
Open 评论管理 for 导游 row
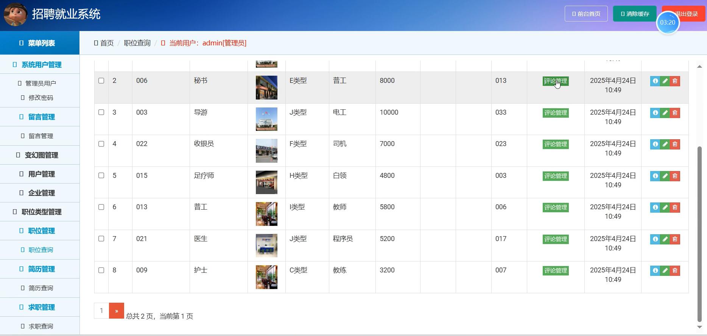point(556,113)
